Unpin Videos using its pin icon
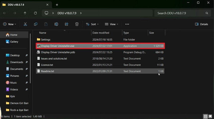Viewport: 214px width, 119px height. click(27, 89)
